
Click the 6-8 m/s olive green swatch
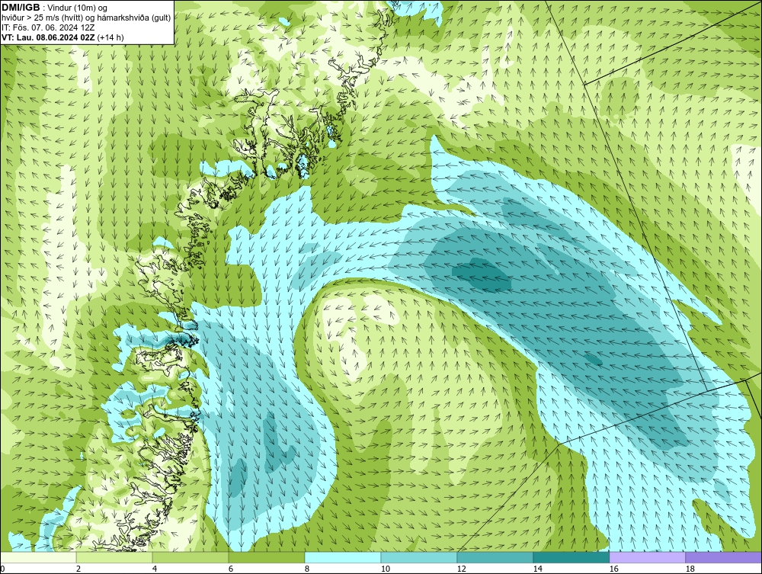point(267,557)
